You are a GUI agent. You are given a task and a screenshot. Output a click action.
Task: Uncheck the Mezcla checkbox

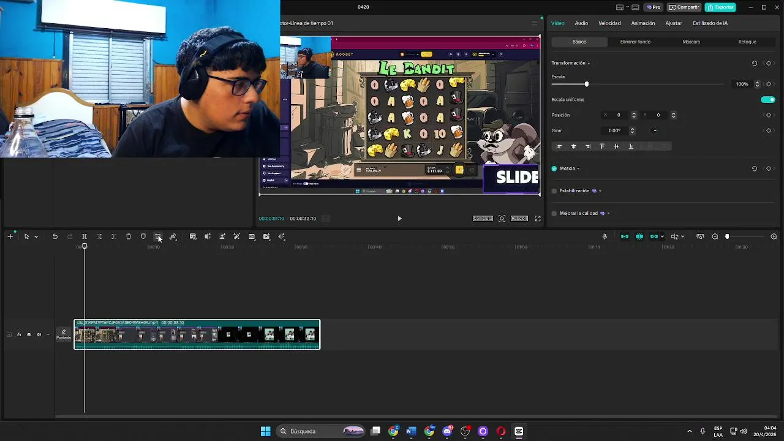(x=554, y=168)
